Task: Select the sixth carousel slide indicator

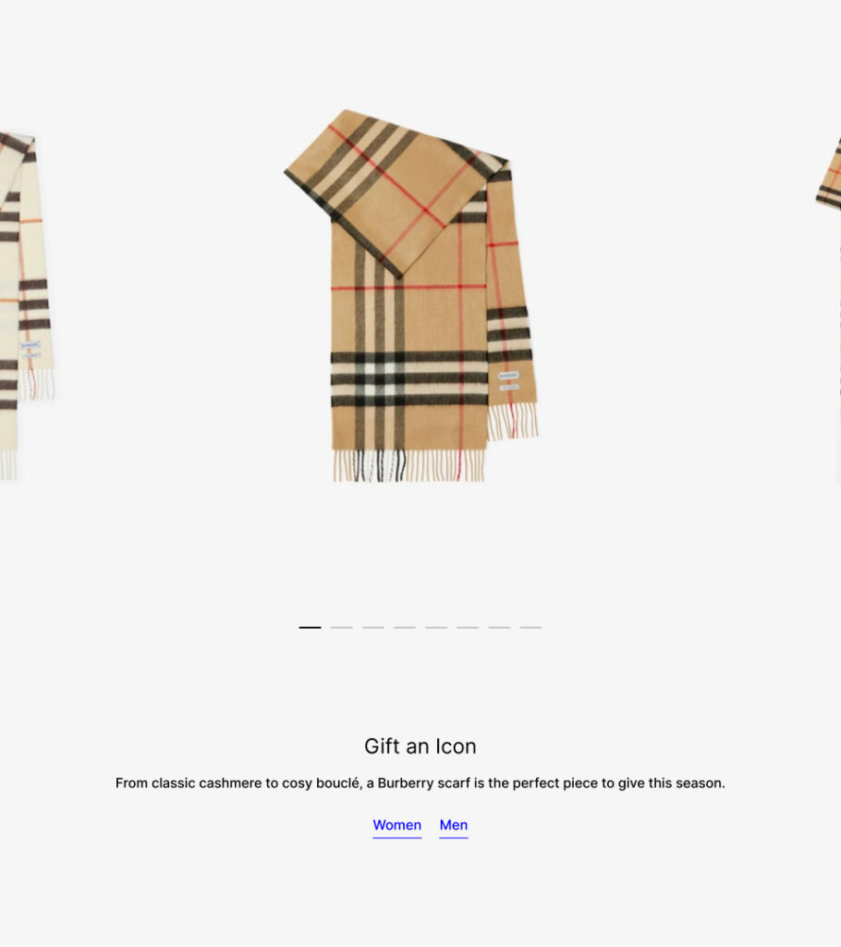Action: [x=468, y=628]
